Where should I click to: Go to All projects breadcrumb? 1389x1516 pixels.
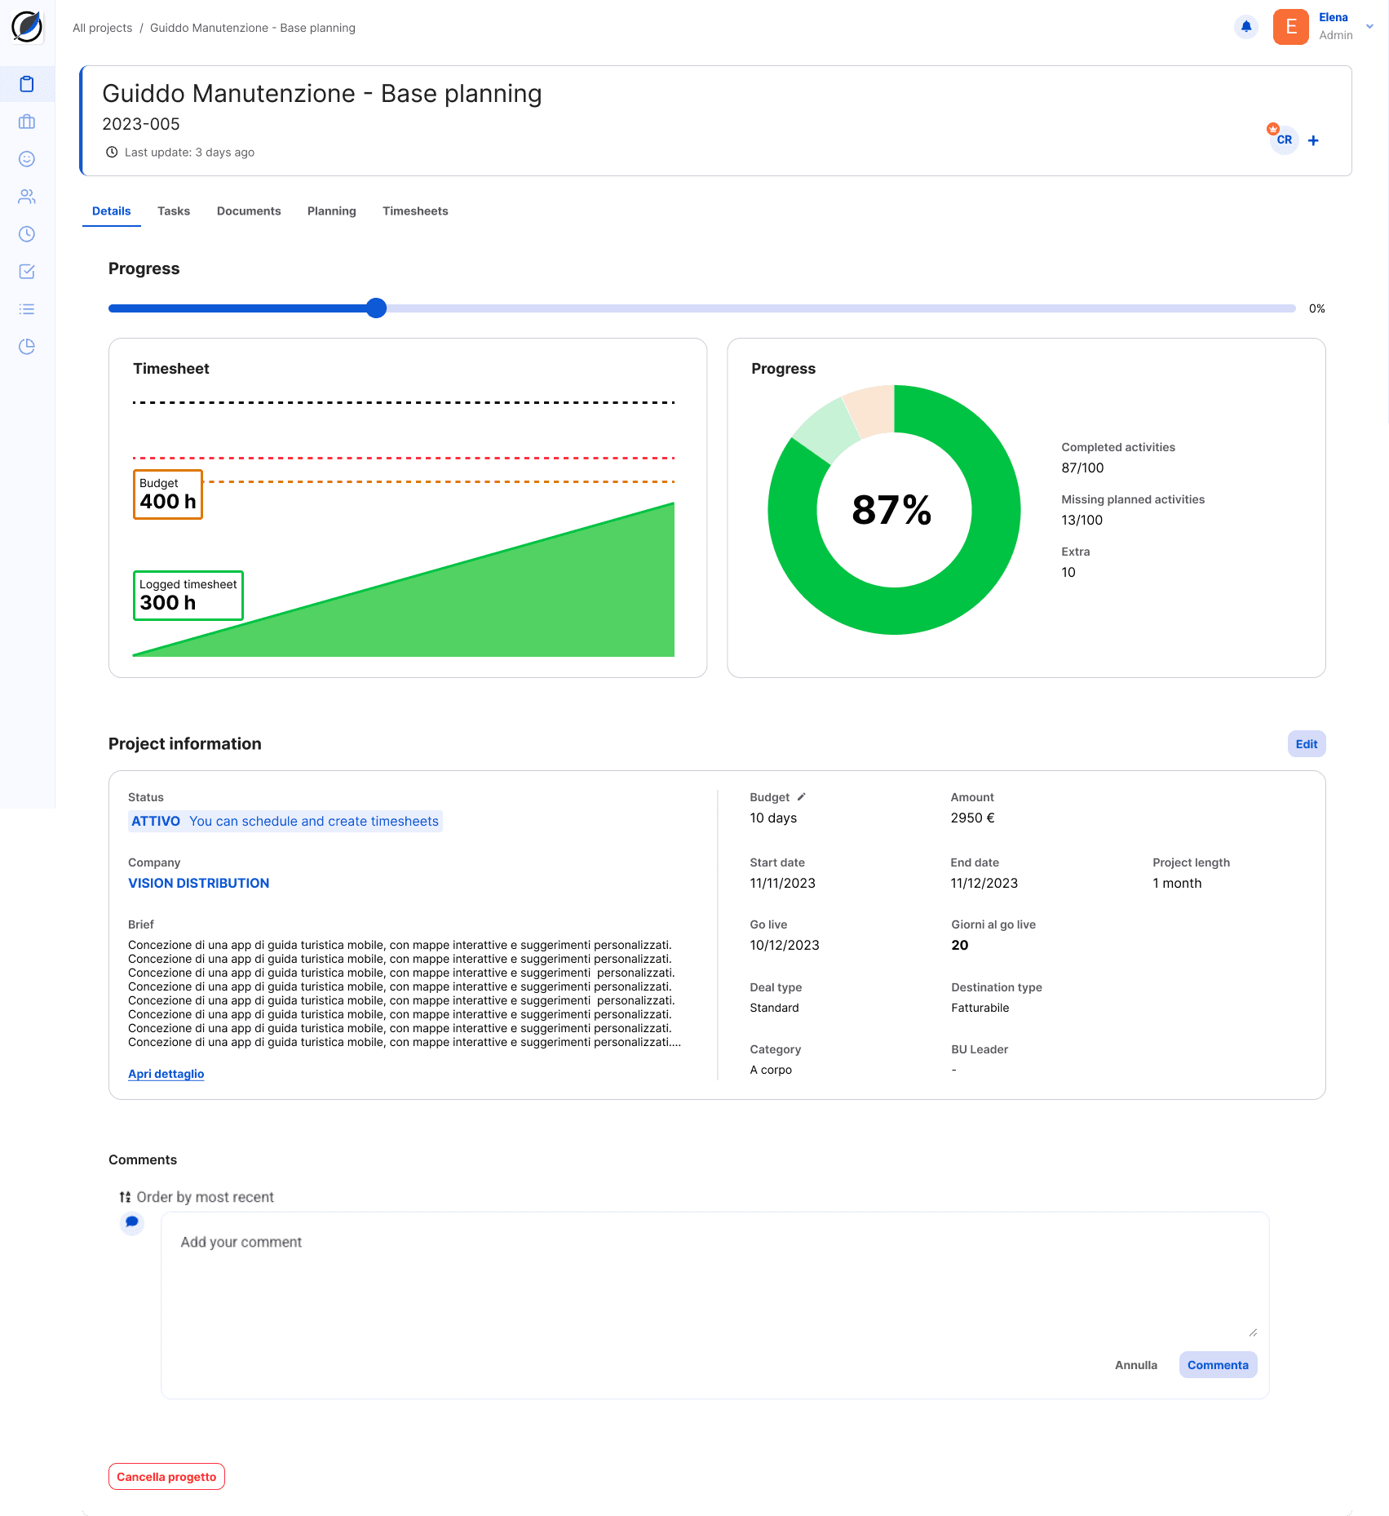pyautogui.click(x=103, y=28)
